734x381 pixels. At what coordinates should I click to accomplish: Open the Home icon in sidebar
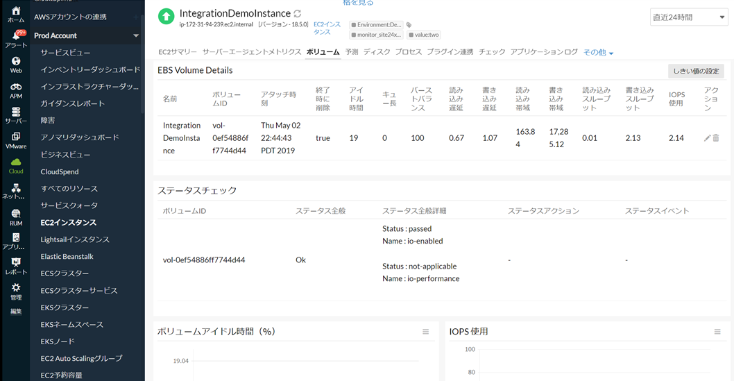(x=15, y=14)
